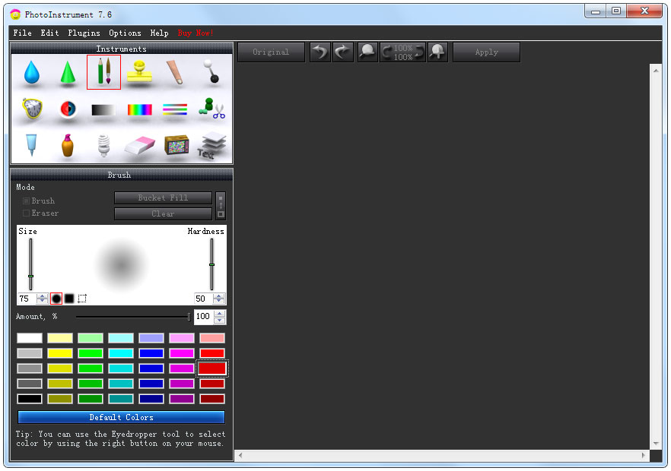Viewport: 671px width, 471px height.
Task: Select the retro TV noise tool
Action: [x=176, y=145]
